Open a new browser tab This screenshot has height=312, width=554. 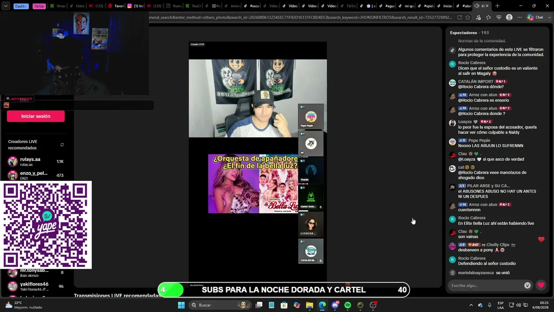tap(497, 6)
